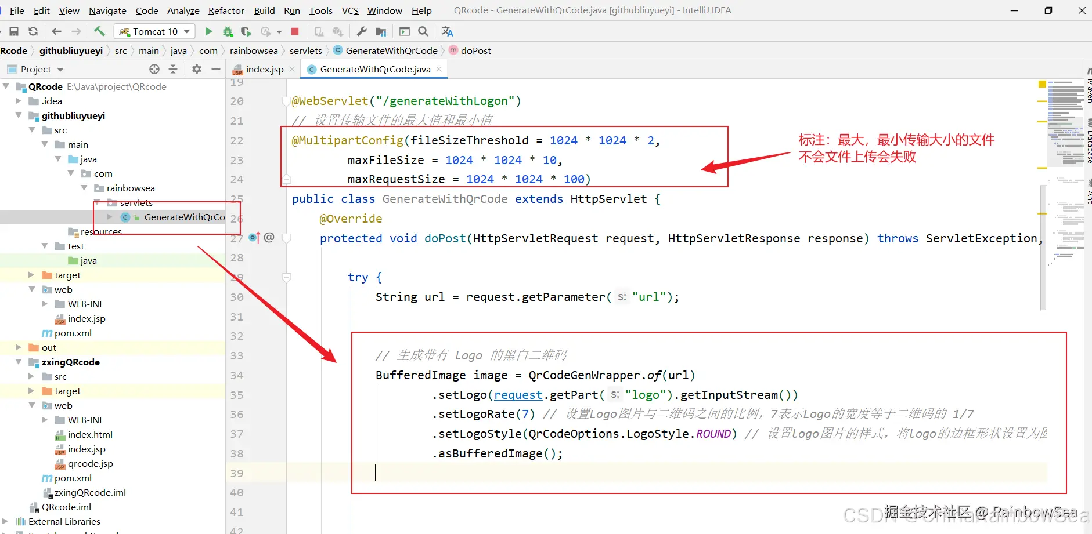
Task: Click the profiler run icon
Action: (266, 31)
